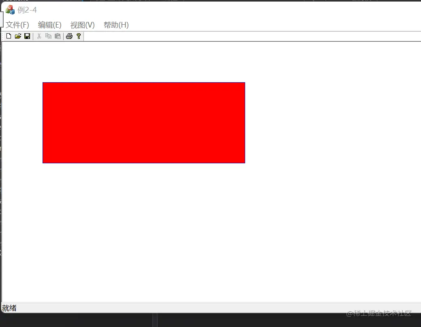The width and height of the screenshot is (421, 327).
Task: Click the red rectangle drawing
Action: coord(143,122)
